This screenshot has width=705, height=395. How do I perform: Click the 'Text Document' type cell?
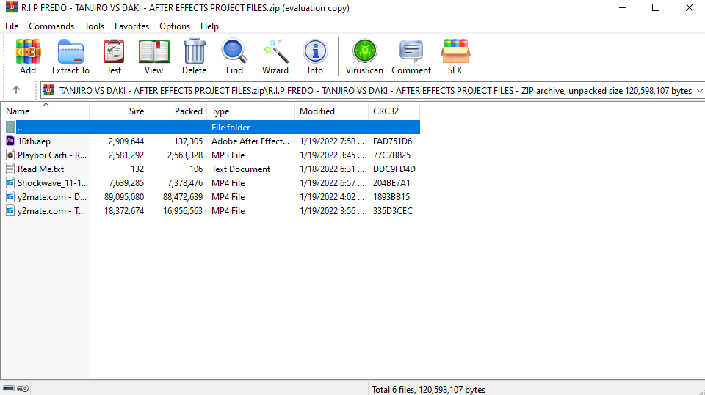pyautogui.click(x=241, y=169)
